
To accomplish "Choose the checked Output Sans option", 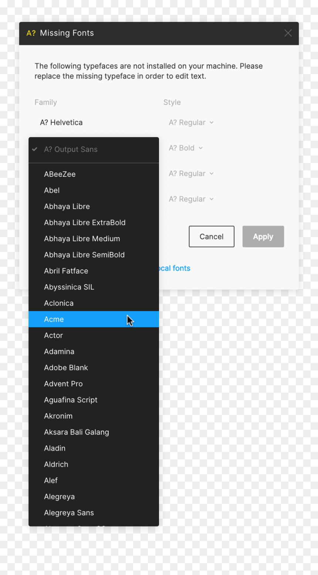I will [x=94, y=150].
